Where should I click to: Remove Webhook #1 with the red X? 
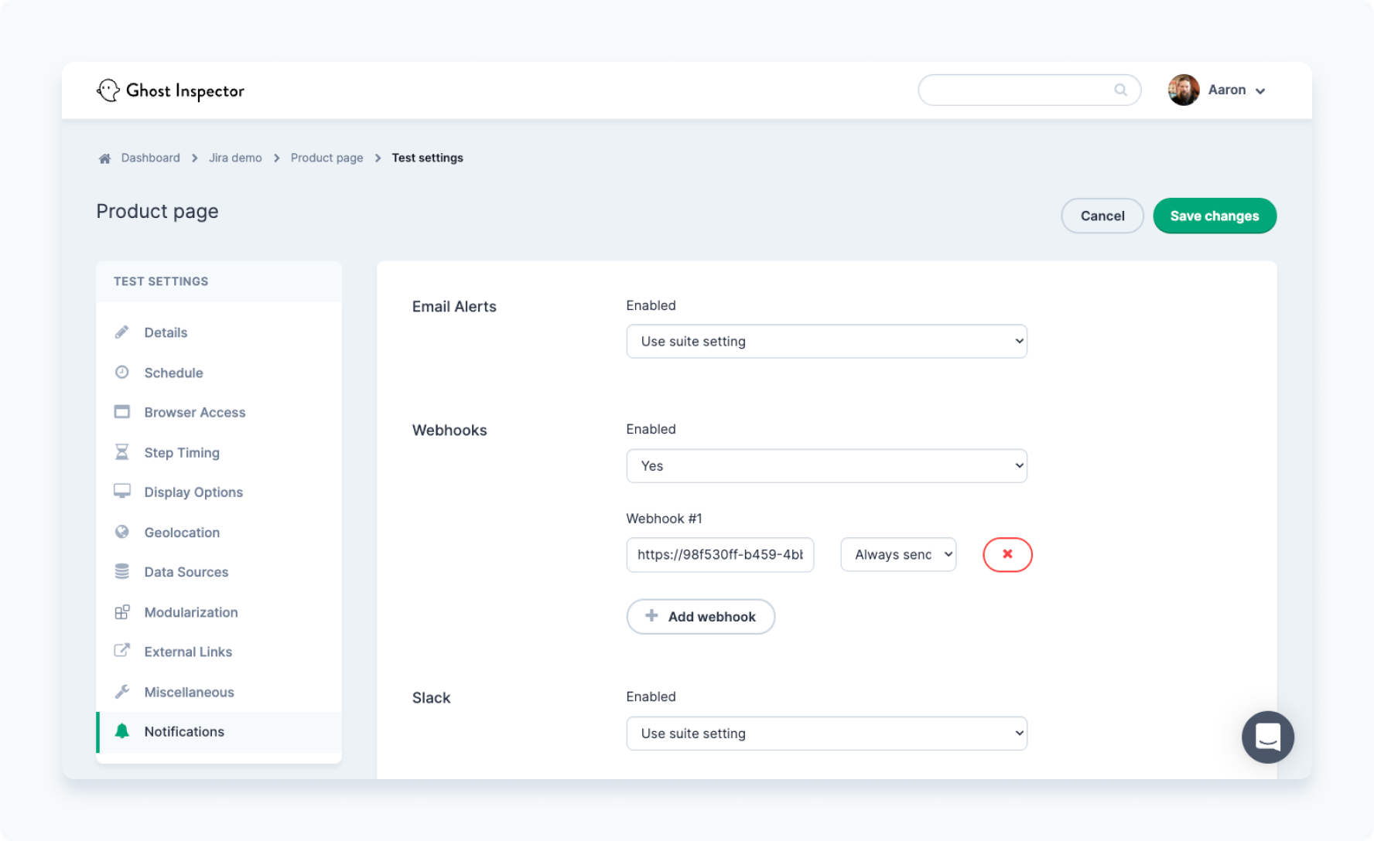(1007, 554)
